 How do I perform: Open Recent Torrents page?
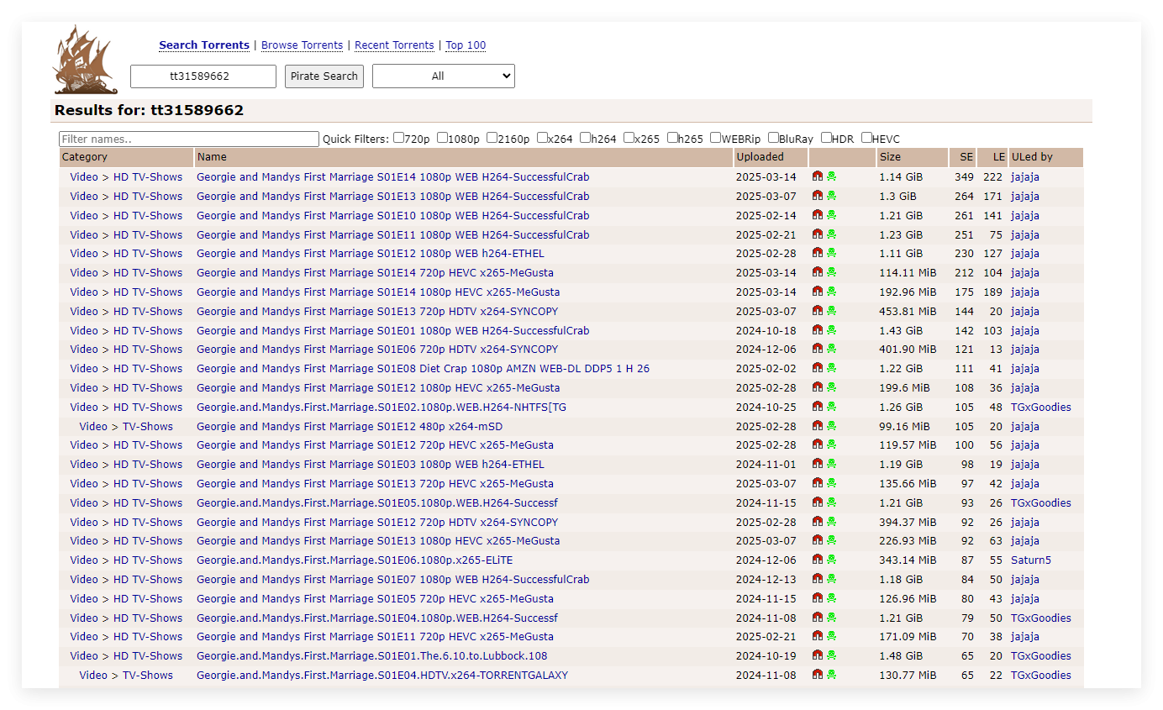pyautogui.click(x=395, y=45)
